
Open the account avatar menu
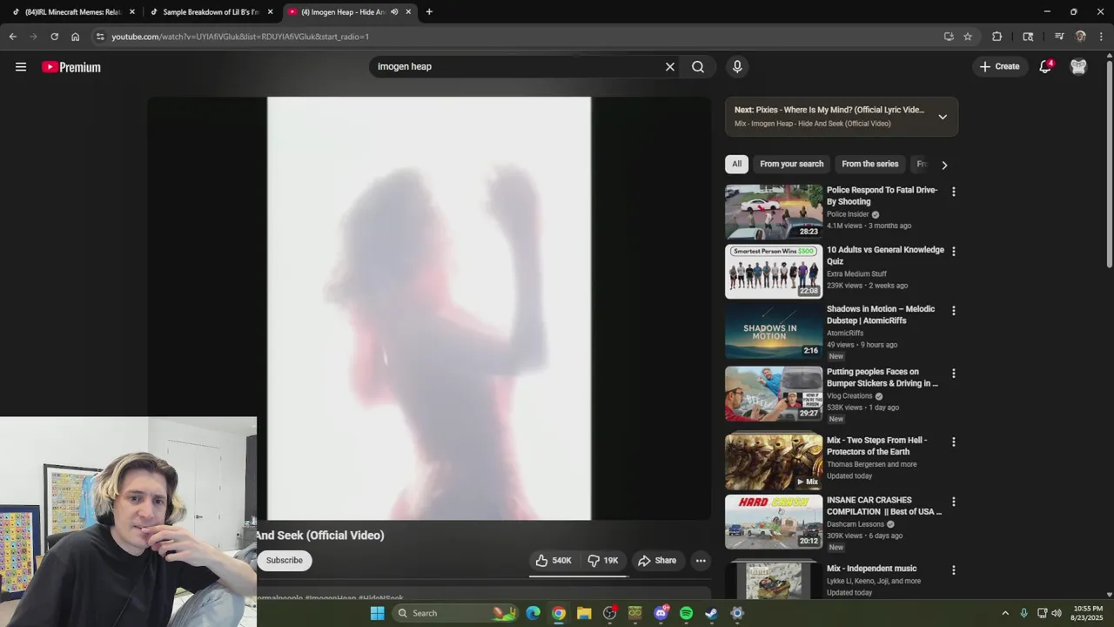[1078, 67]
